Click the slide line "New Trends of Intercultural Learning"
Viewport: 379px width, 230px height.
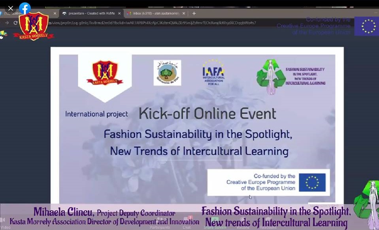[200, 151]
